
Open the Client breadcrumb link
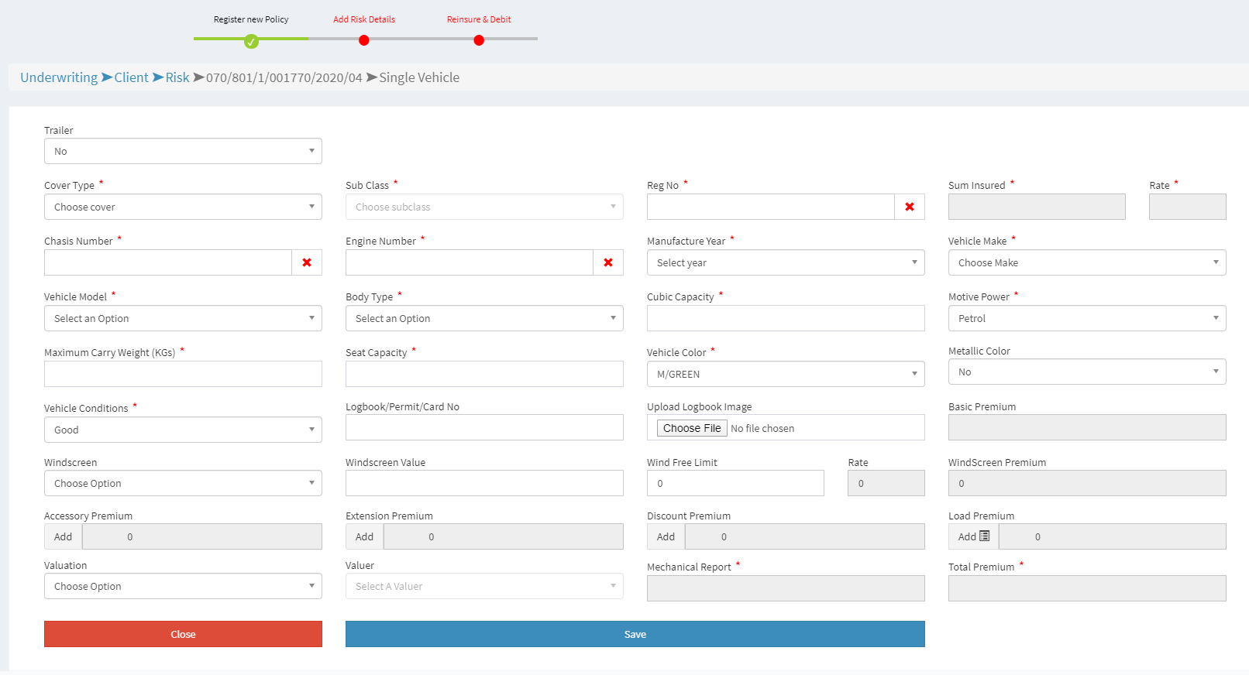(x=131, y=77)
